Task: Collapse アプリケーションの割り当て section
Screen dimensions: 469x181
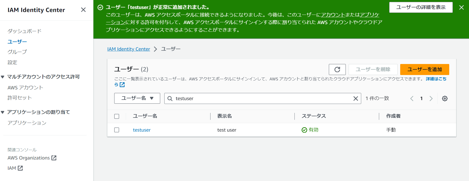Action: click(3, 112)
